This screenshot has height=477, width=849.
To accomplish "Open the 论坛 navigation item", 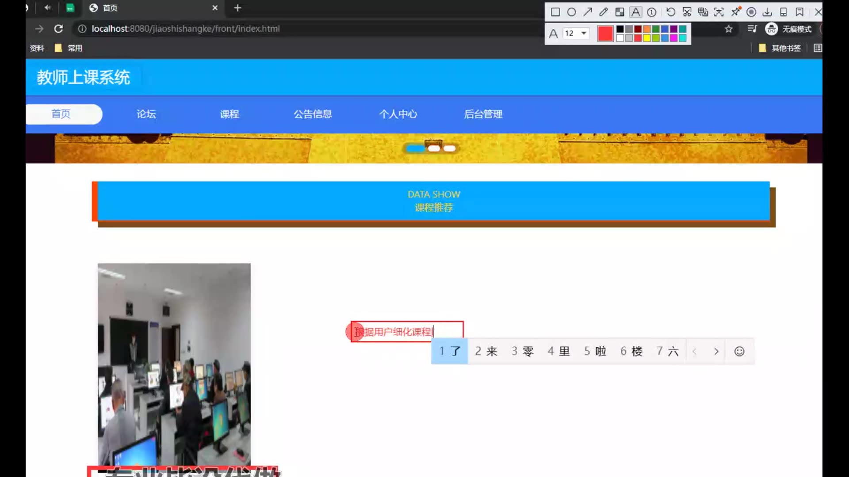I will click(x=146, y=114).
